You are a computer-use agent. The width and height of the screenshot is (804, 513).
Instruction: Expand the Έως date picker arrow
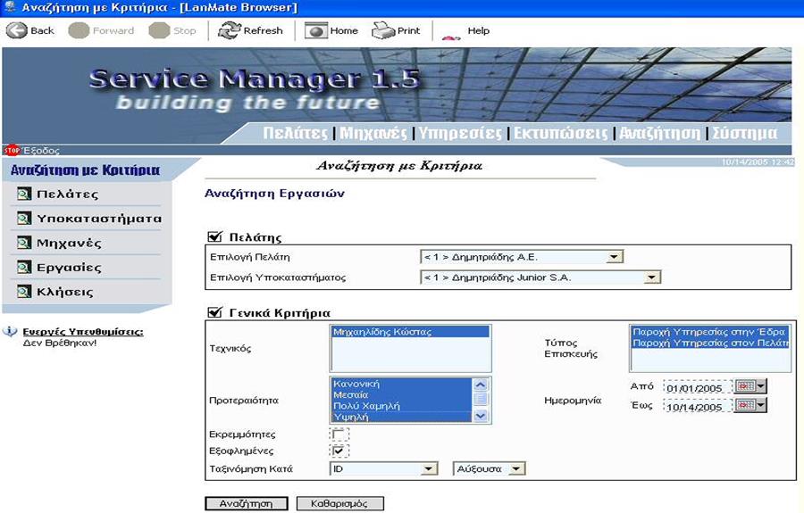pyautogui.click(x=761, y=405)
